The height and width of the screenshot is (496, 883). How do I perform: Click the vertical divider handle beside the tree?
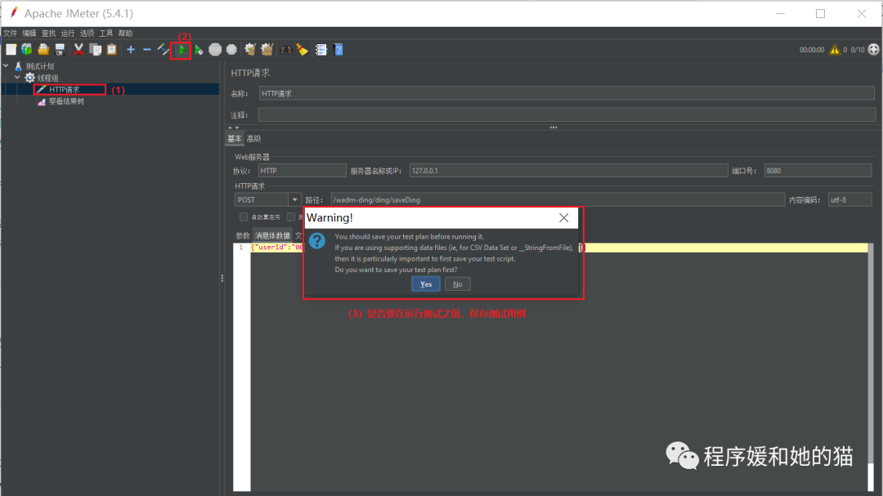222,278
